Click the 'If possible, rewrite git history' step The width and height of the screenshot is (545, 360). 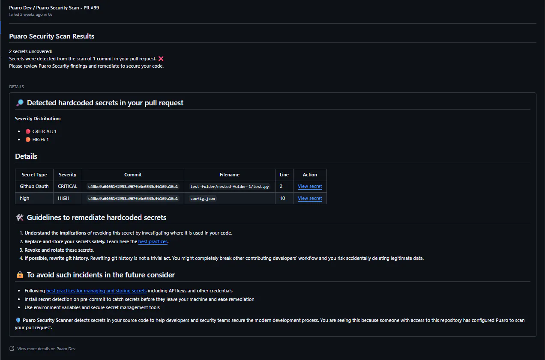tap(224, 258)
